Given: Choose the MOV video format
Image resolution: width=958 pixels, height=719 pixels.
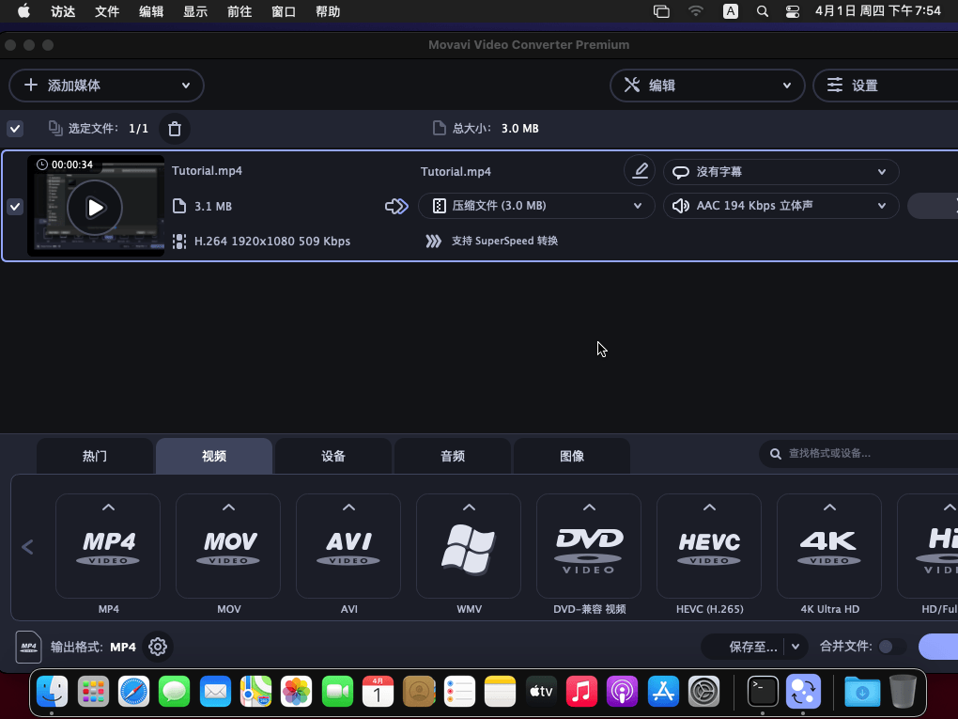Looking at the screenshot, I should click(228, 547).
